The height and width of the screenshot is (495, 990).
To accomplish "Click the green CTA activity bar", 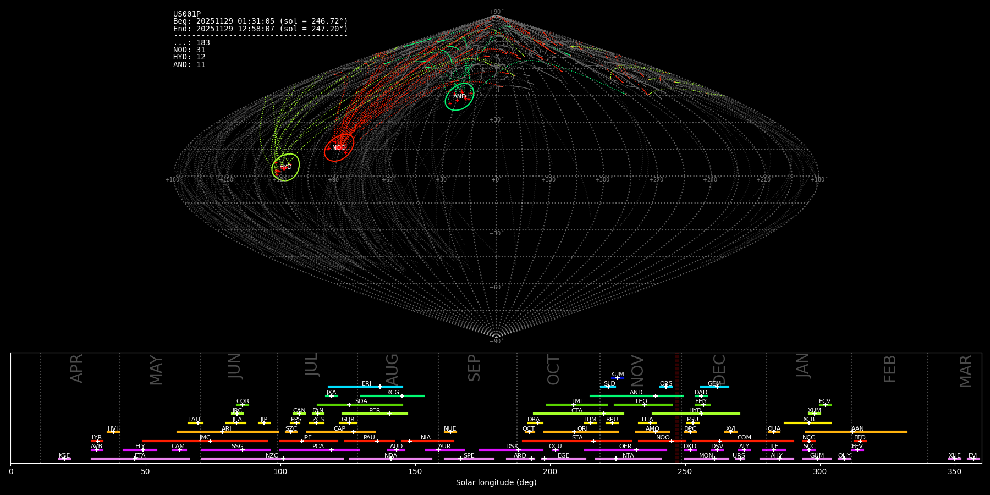I will 579,414.
